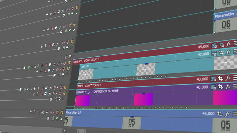Open Track FX in the GRADIENT_01 track header
The height and width of the screenshot is (133, 237).
[50, 94]
